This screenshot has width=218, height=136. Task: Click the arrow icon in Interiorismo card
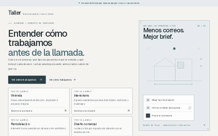pyautogui.click(x=128, y=111)
